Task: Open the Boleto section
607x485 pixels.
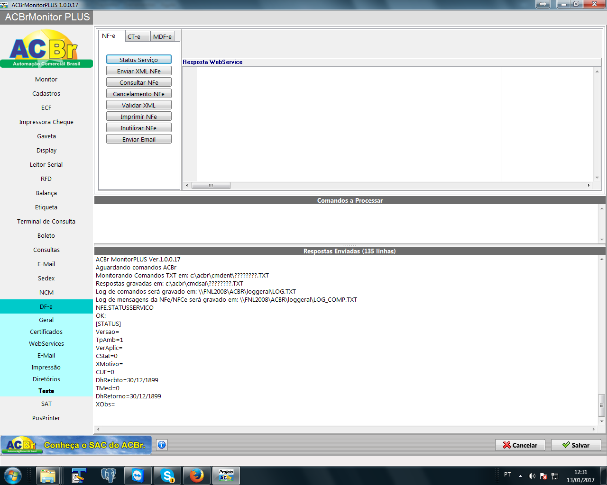Action: 46,235
